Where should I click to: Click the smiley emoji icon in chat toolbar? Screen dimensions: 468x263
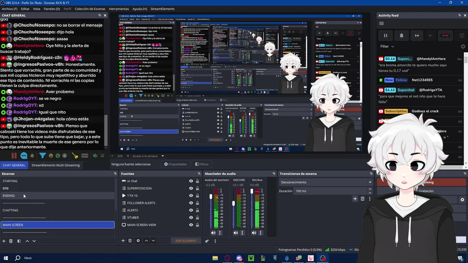pos(51,156)
